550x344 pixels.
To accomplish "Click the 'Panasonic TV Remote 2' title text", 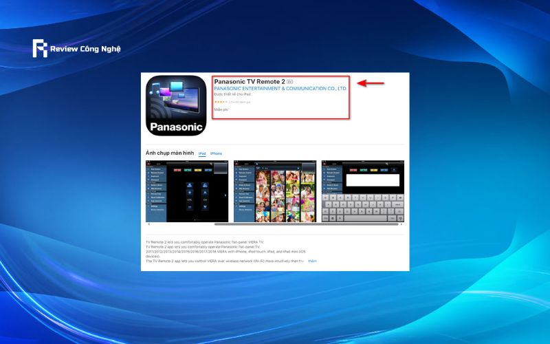I will 250,81.
